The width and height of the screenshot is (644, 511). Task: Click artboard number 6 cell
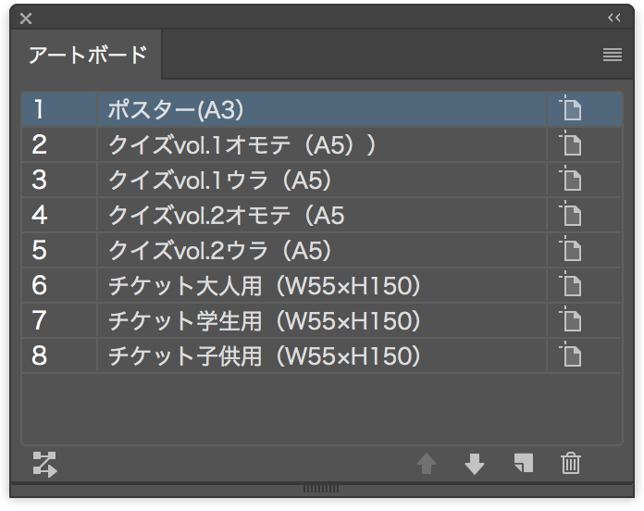coord(59,285)
